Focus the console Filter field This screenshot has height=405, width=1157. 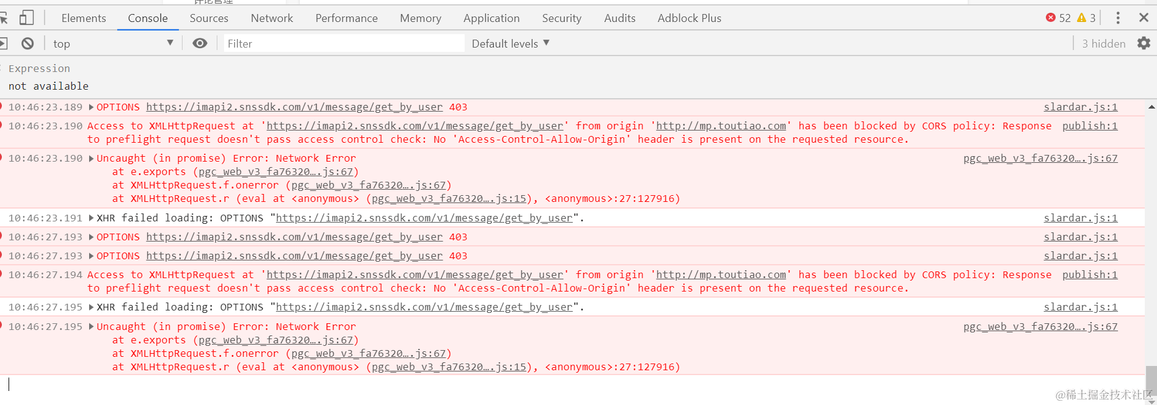coord(344,43)
